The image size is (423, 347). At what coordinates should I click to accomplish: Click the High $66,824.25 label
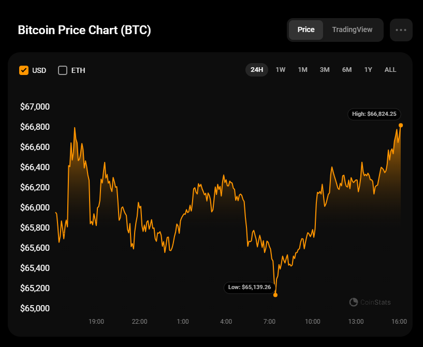tap(374, 114)
